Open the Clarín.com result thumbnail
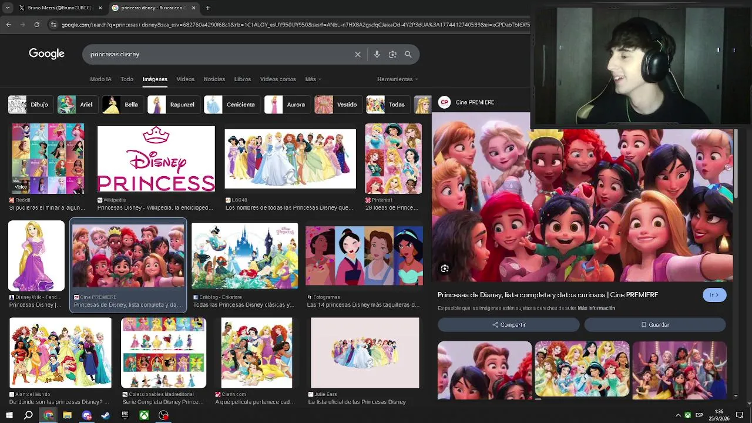Screen dimensions: 752x423 (257, 353)
